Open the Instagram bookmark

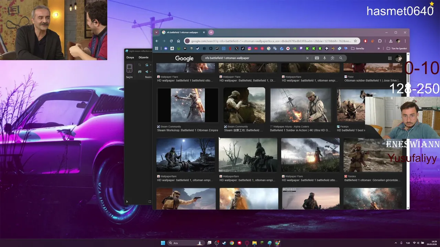[x=250, y=48]
